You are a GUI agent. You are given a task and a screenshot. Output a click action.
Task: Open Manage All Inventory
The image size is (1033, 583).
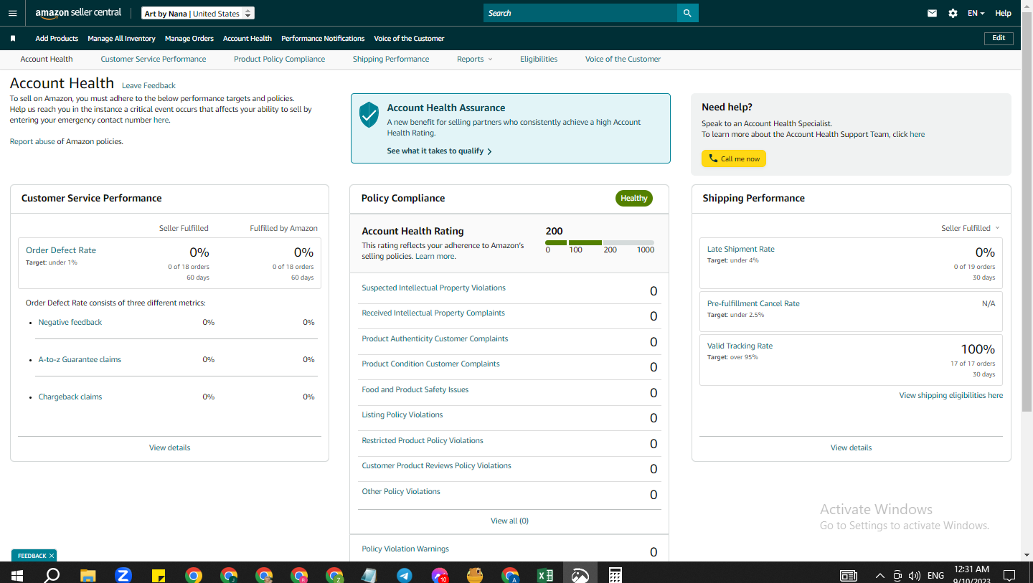(x=121, y=39)
